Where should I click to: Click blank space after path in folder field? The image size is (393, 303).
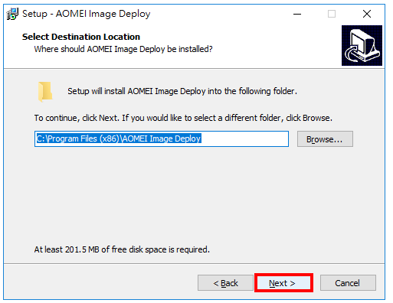244,139
